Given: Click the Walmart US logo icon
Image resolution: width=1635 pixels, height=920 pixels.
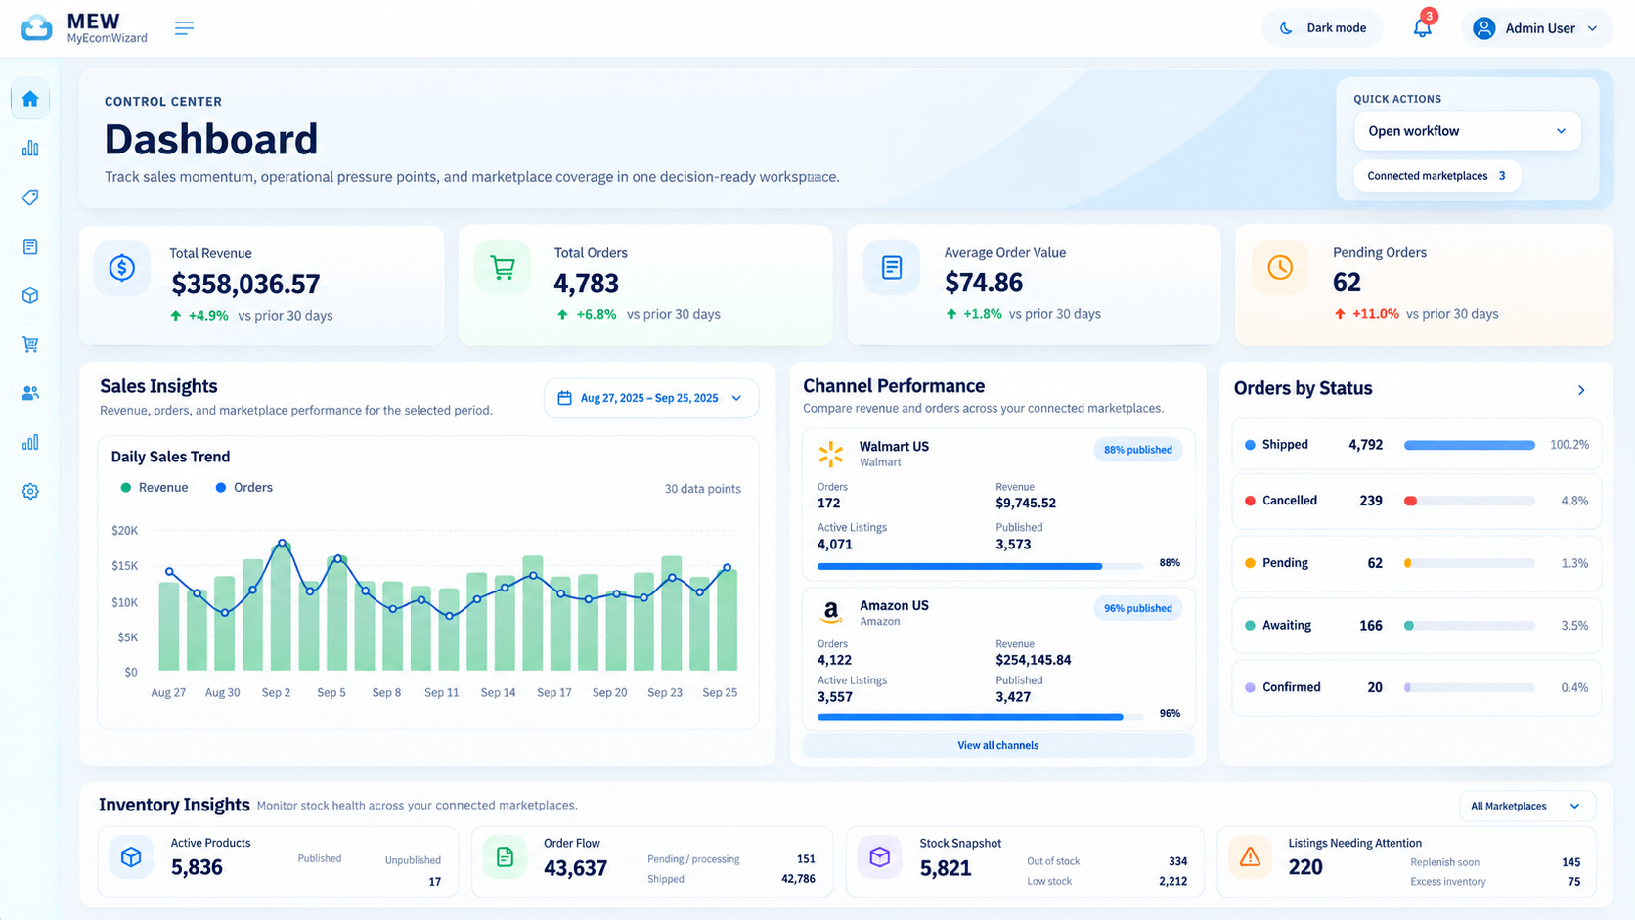Looking at the screenshot, I should point(831,454).
